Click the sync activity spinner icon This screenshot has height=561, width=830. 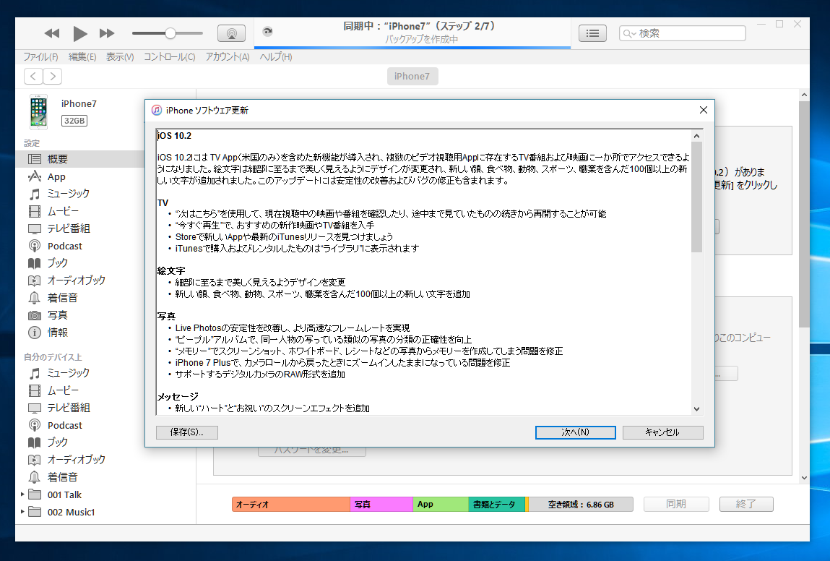coord(267,32)
